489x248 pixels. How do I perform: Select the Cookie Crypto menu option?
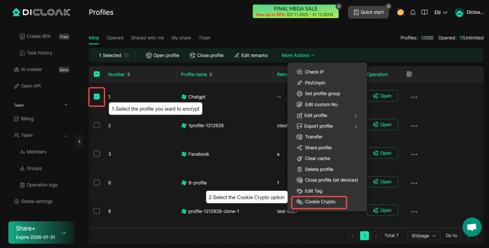click(x=320, y=202)
